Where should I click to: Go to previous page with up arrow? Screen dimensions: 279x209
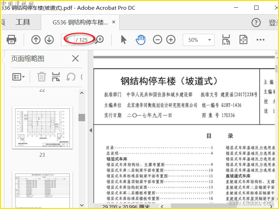click(36, 40)
